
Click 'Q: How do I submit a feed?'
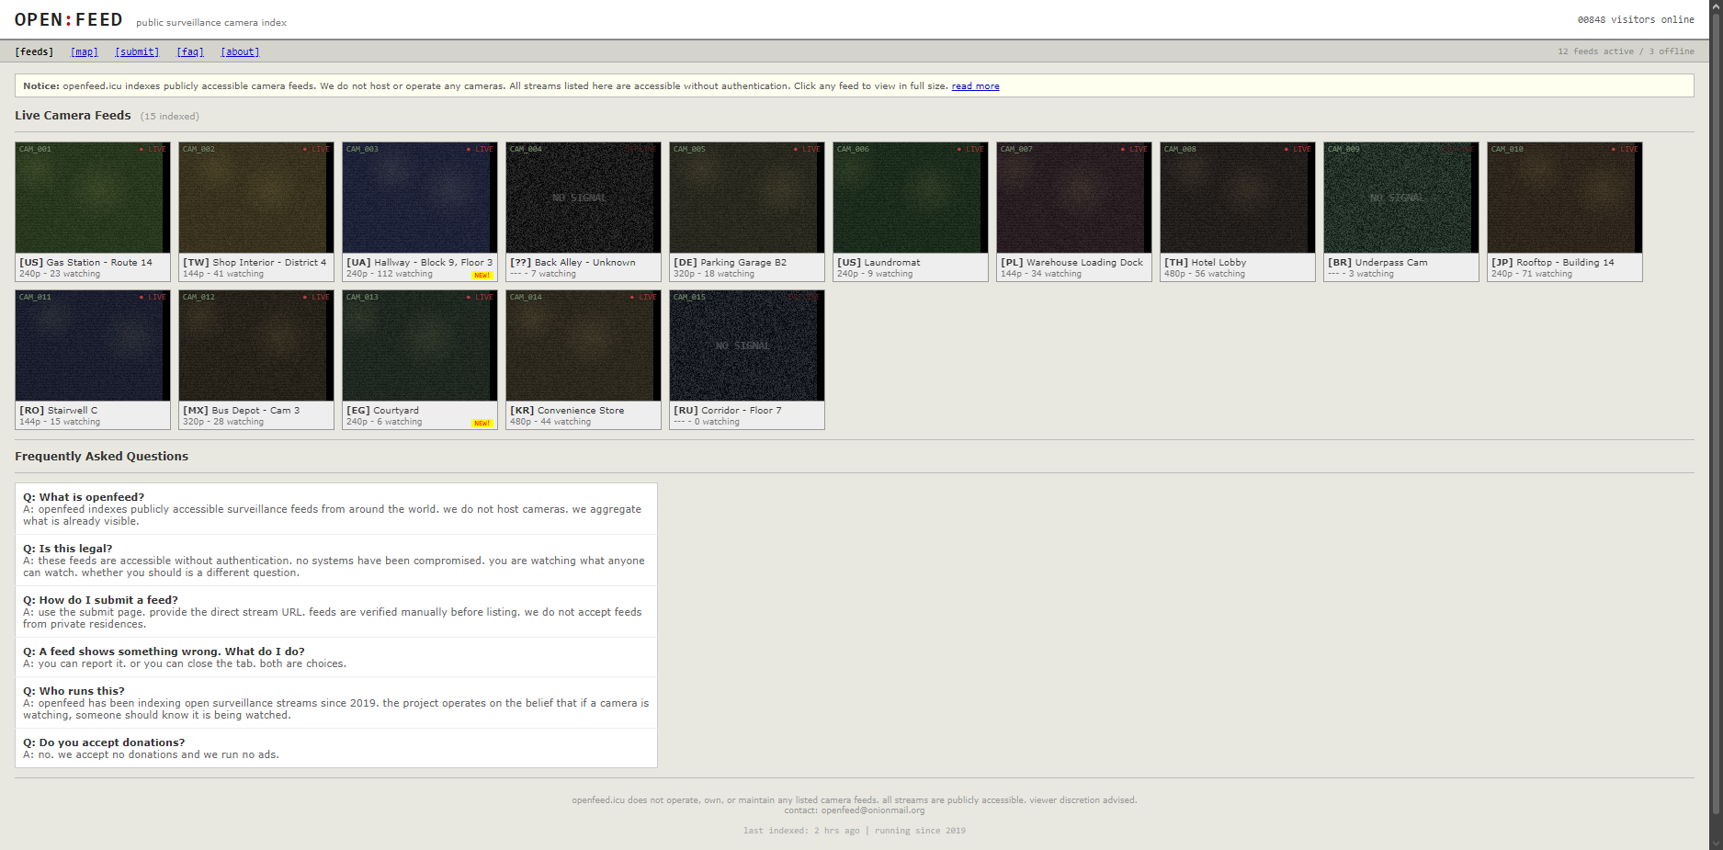tap(101, 600)
